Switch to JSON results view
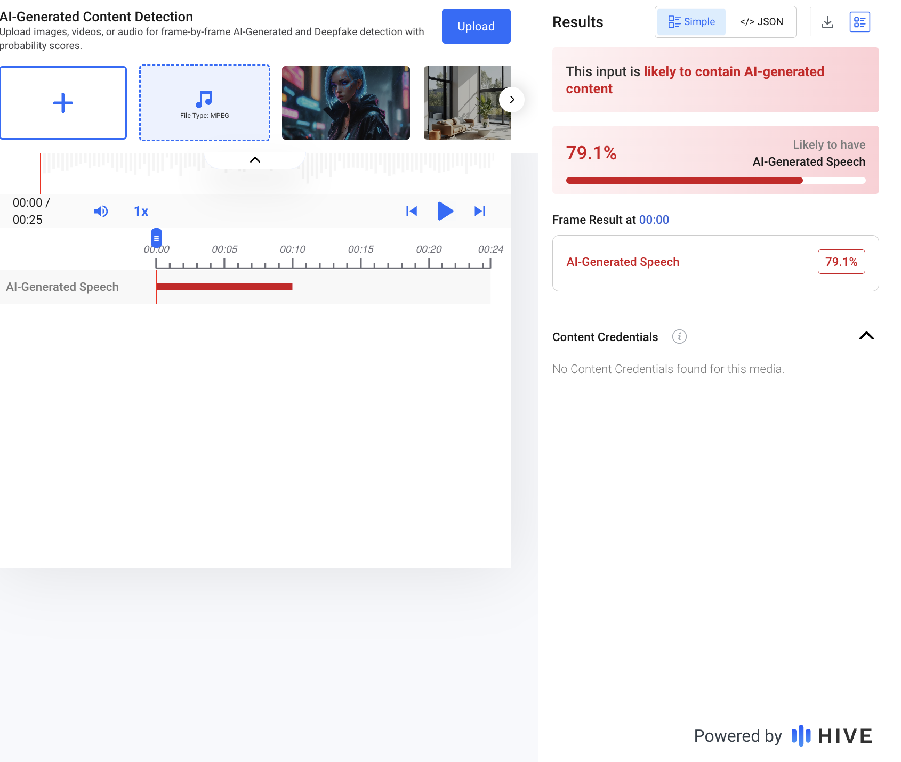This screenshot has width=901, height=762. tap(761, 22)
